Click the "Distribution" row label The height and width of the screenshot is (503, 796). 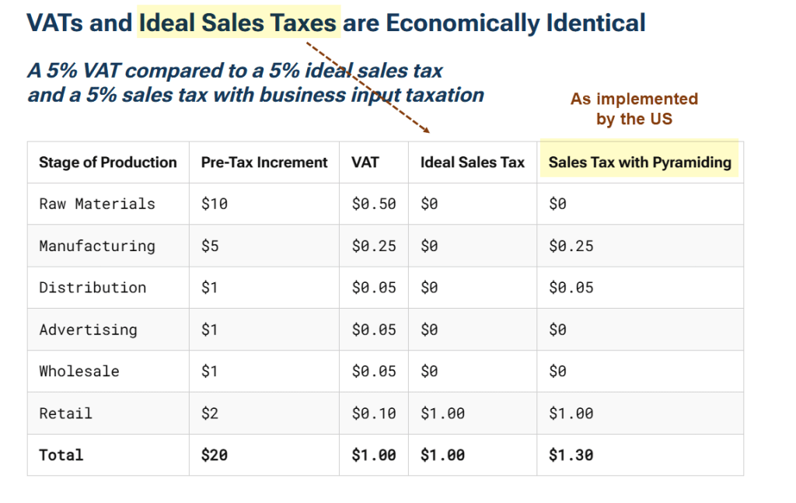(93, 288)
